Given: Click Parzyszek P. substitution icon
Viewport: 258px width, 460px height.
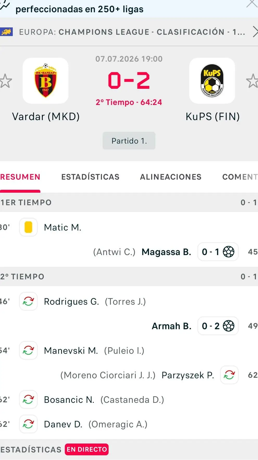Looking at the screenshot, I should point(229,375).
